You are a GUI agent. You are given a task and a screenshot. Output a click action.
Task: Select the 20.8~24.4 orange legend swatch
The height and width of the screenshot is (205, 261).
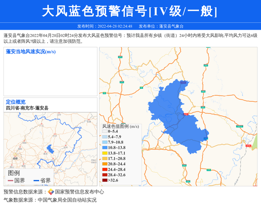pos(104,164)
